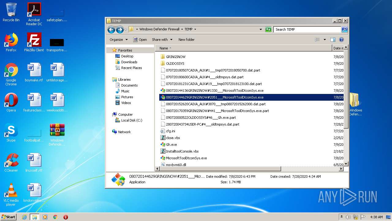Click the Back navigation arrow in Explorer
The image size is (392, 221).
click(111, 29)
